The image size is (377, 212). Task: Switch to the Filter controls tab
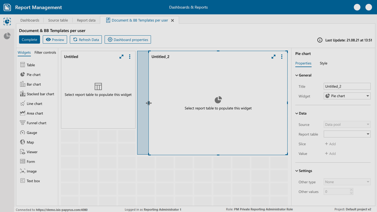45,52
